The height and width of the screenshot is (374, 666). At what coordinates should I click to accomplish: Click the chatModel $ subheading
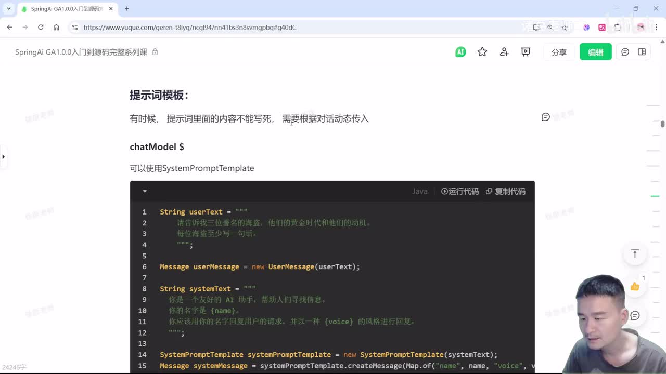tap(157, 146)
